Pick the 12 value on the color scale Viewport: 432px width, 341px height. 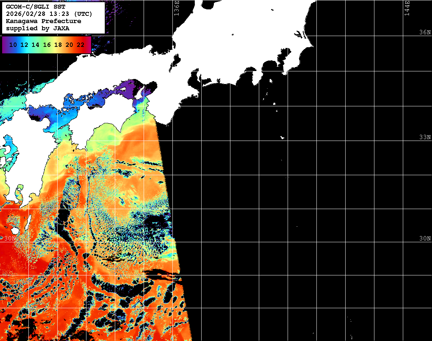click(24, 45)
